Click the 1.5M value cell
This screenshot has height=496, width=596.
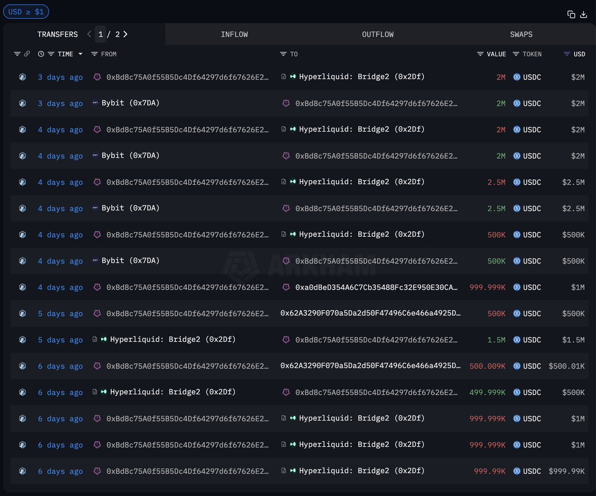[x=496, y=340]
